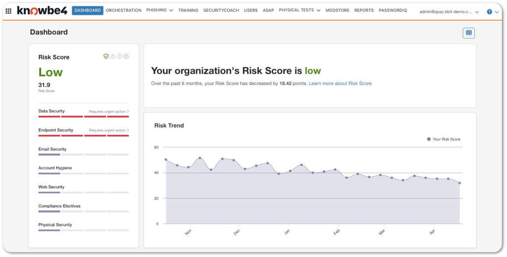Click the Nov label on the chart axis

(x=188, y=232)
